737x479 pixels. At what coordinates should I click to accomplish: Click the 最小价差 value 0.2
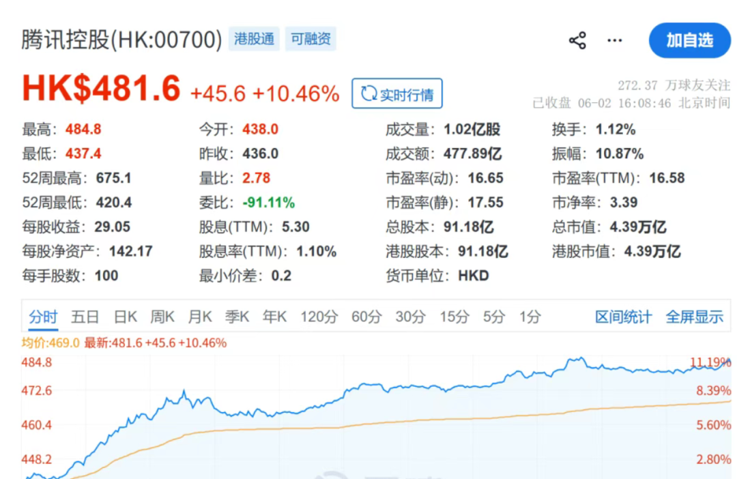click(x=281, y=276)
